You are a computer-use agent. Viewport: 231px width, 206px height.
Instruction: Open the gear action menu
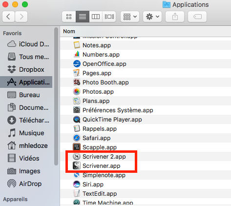(x=152, y=17)
